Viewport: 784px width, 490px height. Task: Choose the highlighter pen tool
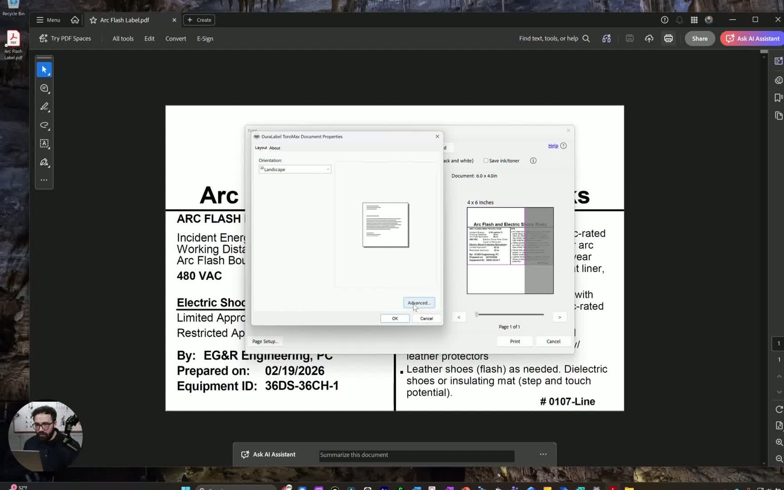[x=44, y=107]
